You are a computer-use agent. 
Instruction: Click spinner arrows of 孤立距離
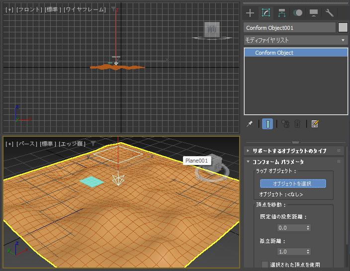(308, 252)
